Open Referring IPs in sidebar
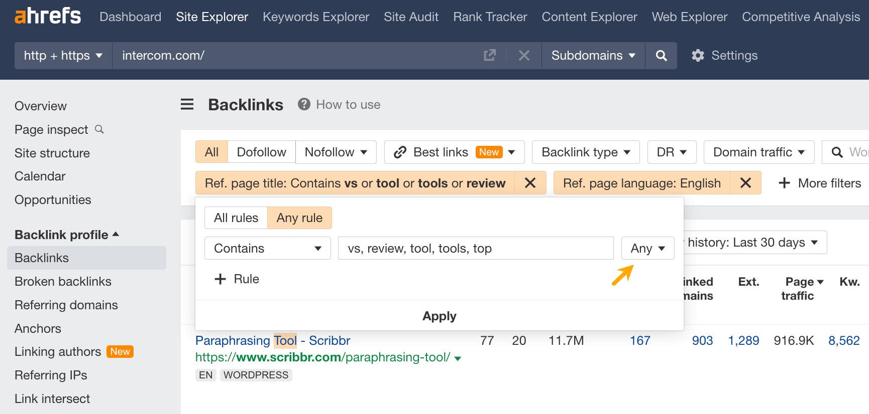The width and height of the screenshot is (869, 414). coord(51,375)
